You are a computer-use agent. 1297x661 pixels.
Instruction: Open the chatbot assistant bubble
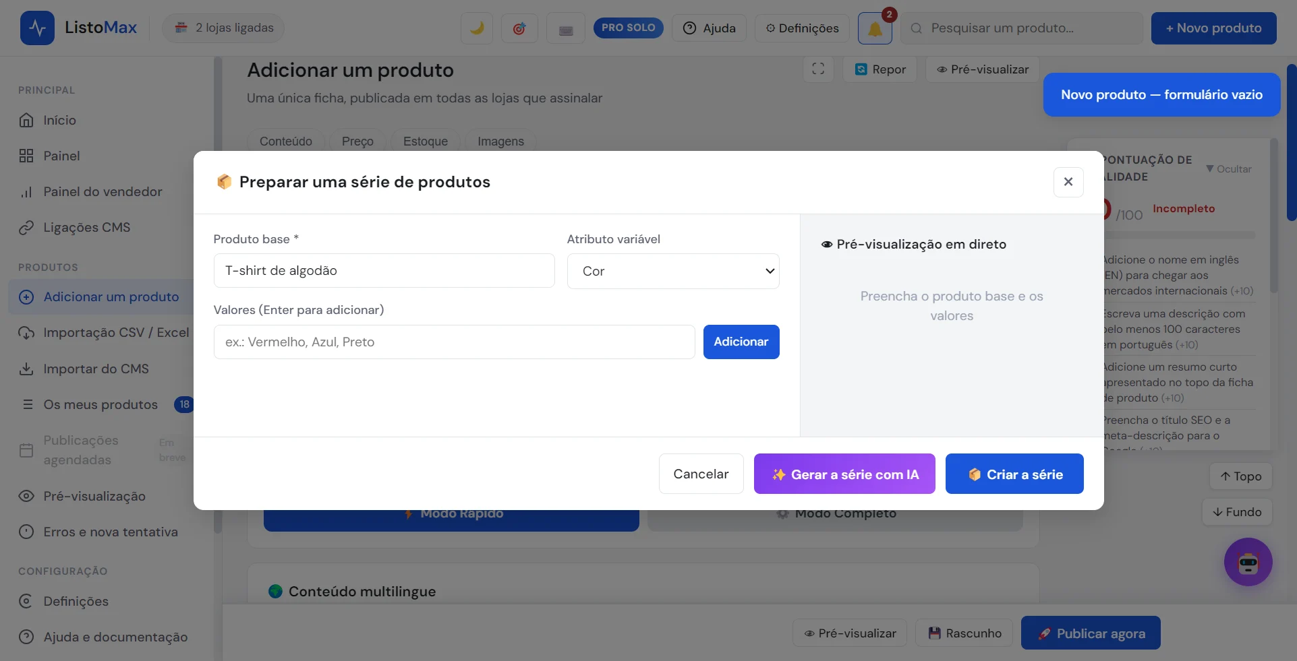(x=1248, y=562)
